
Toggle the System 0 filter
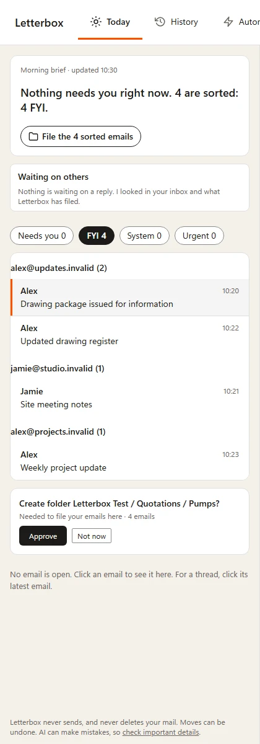(144, 236)
